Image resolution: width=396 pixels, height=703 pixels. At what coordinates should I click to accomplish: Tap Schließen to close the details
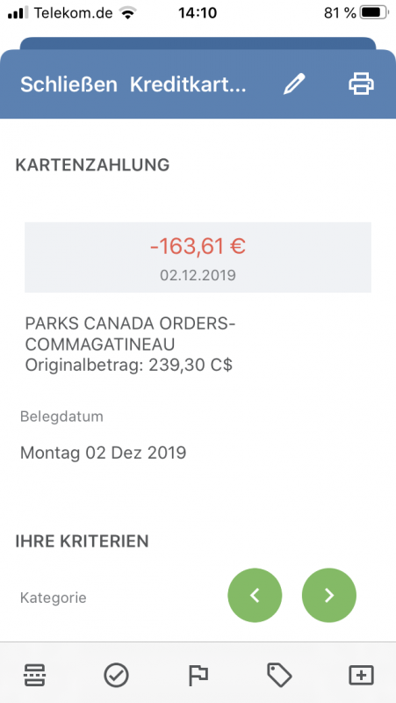click(69, 84)
